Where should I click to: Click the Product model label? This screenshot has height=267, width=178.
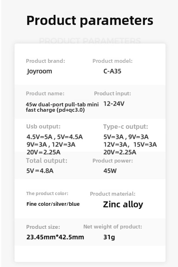tap(112, 61)
